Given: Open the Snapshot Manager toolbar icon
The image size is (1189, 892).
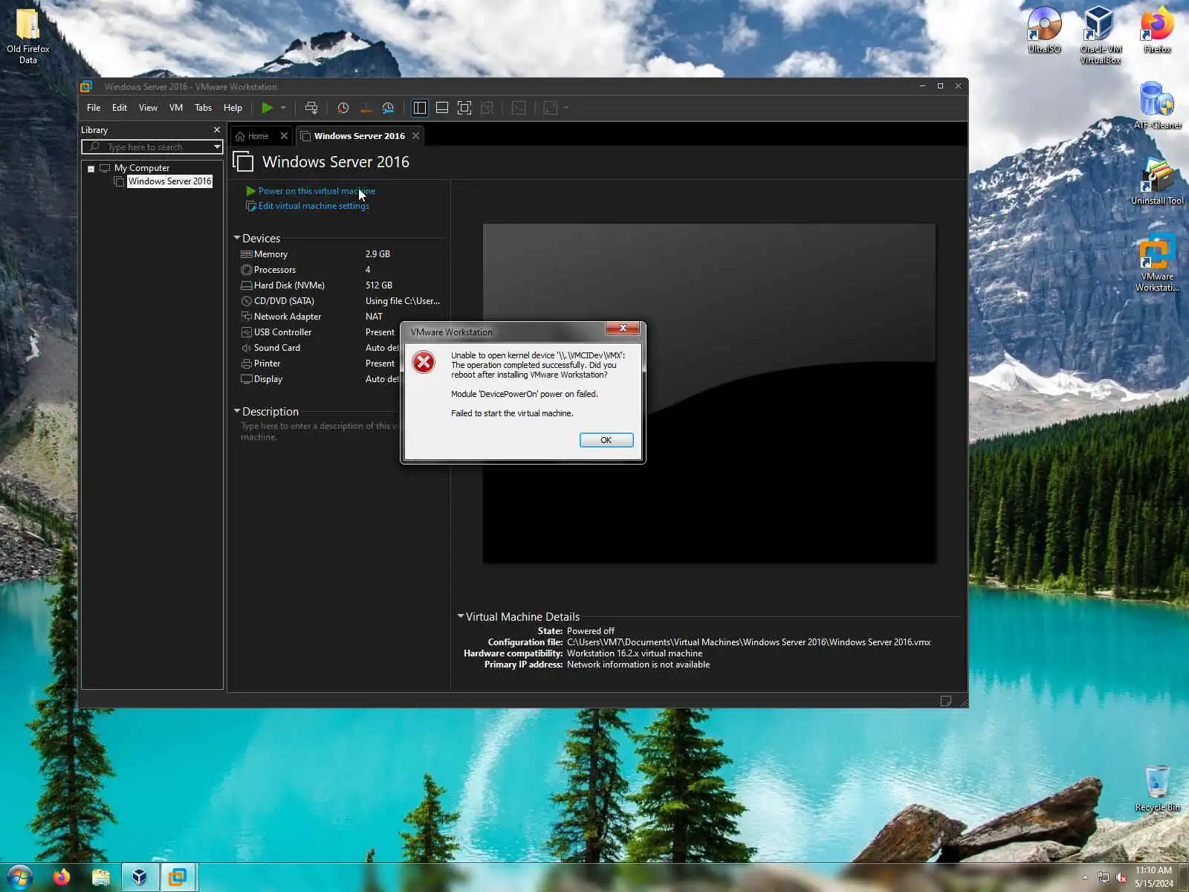Looking at the screenshot, I should (388, 108).
